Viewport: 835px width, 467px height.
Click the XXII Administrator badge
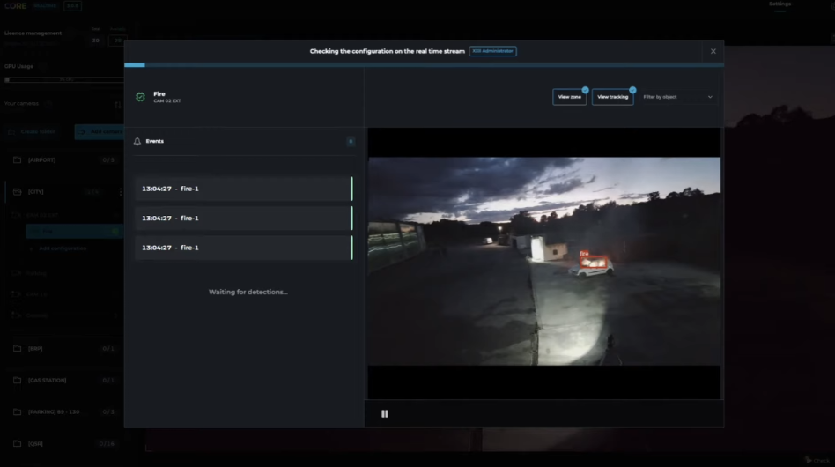pyautogui.click(x=492, y=51)
